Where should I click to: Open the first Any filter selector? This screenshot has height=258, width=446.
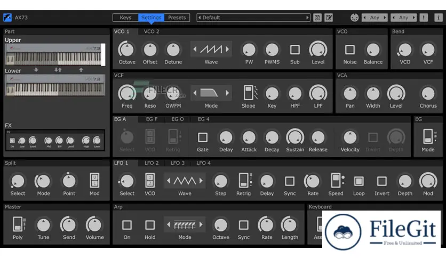375,18
